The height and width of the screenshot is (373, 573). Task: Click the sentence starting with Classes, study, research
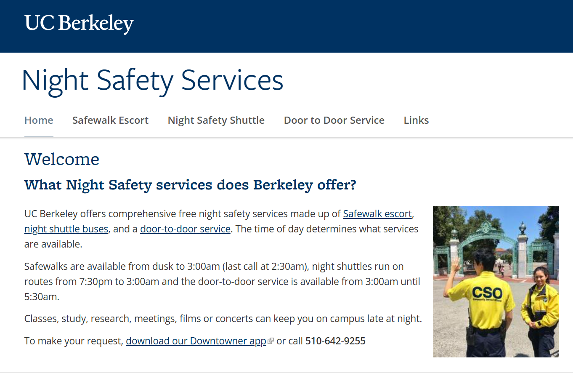(223, 318)
